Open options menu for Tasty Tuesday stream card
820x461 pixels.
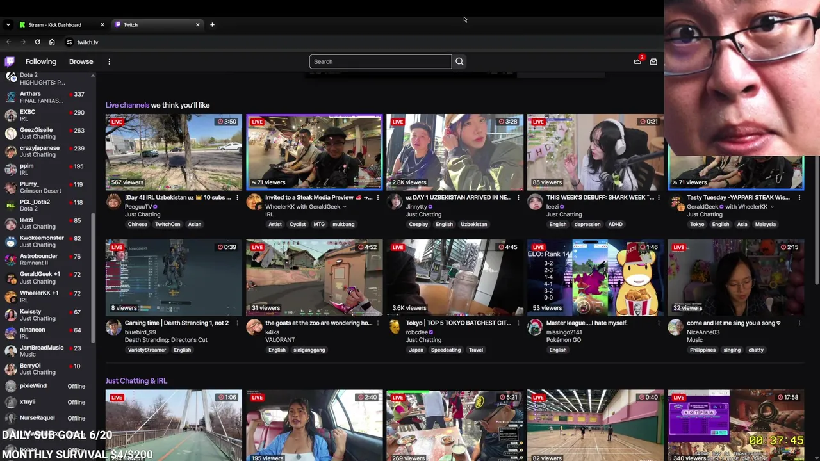[x=799, y=198]
